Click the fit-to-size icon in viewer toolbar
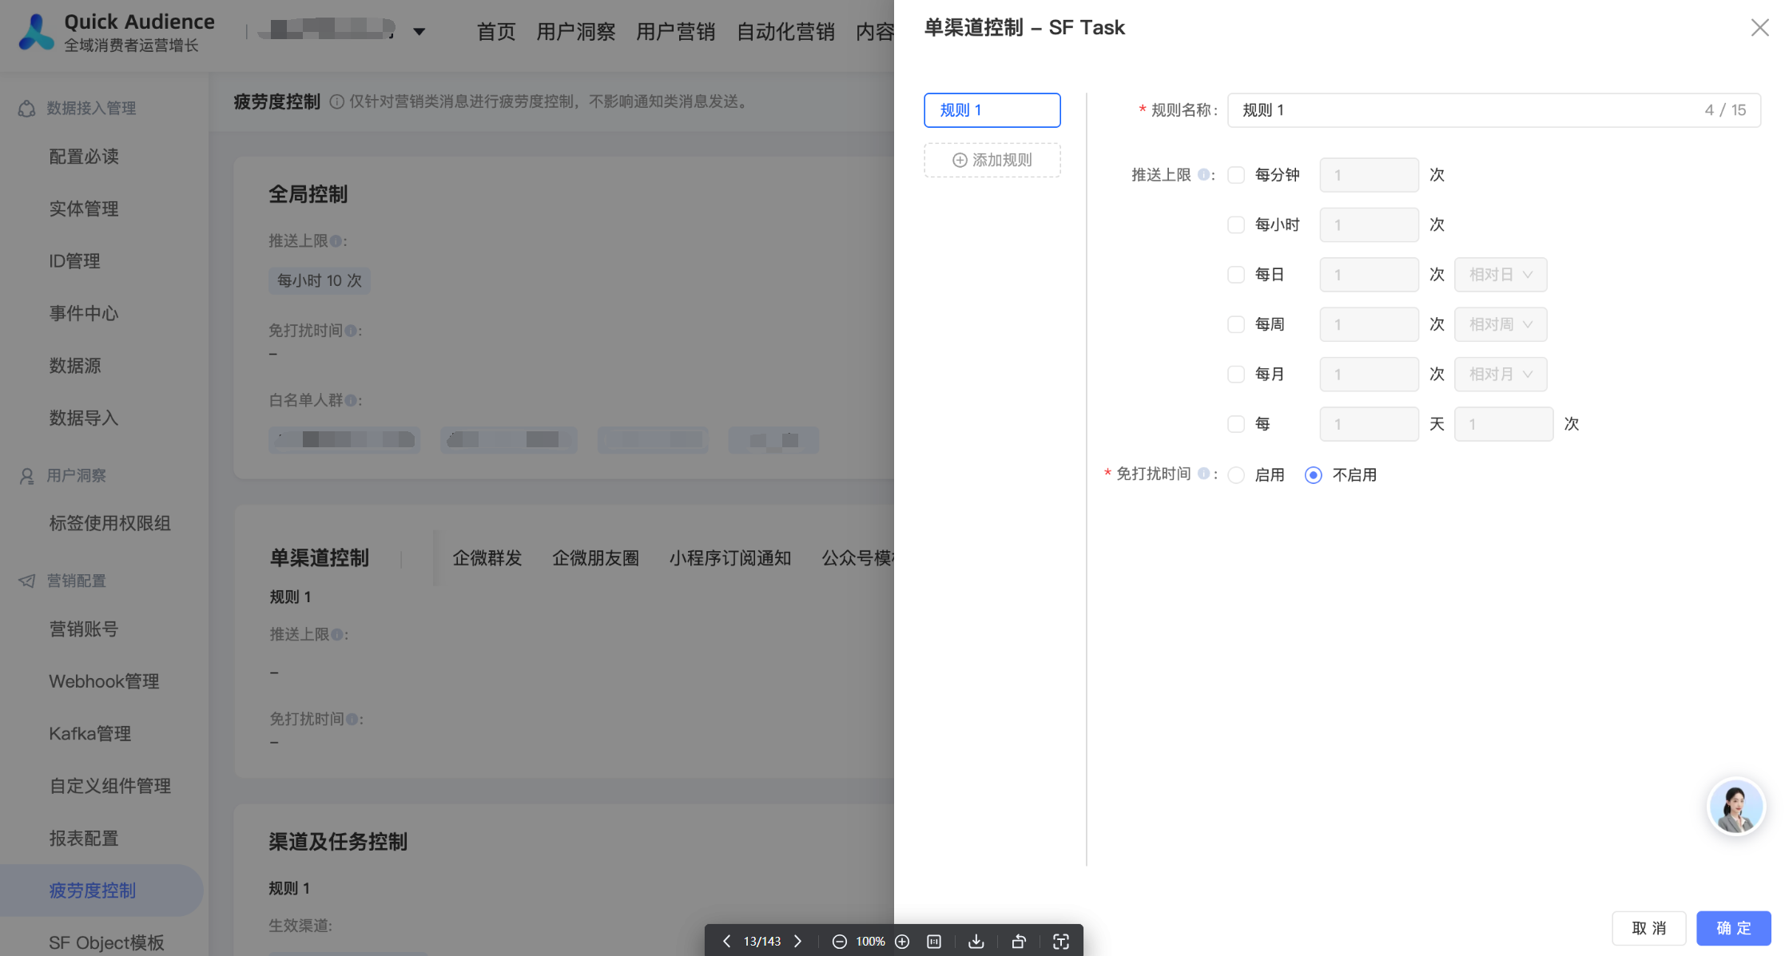 click(934, 942)
